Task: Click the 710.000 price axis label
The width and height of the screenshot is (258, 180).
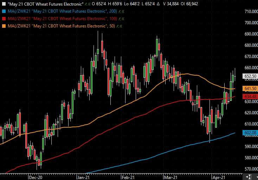Action: [x=251, y=12]
